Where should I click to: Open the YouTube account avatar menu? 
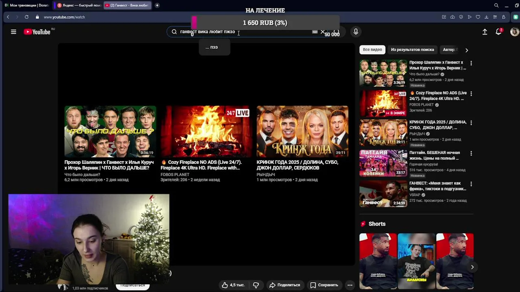514,32
